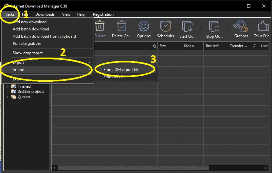Sort by the Status column header
Image resolution: width=272 pixels, height=173 pixels.
click(193, 46)
